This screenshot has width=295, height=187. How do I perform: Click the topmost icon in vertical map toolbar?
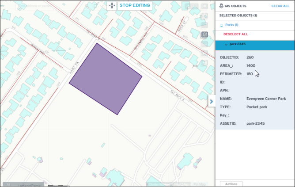point(204,6)
